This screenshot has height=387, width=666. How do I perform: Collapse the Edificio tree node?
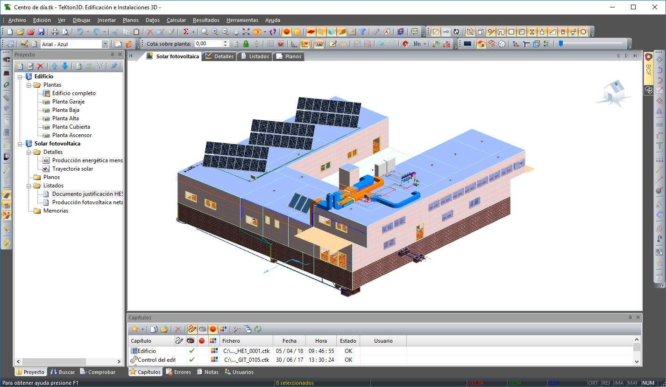[20, 76]
